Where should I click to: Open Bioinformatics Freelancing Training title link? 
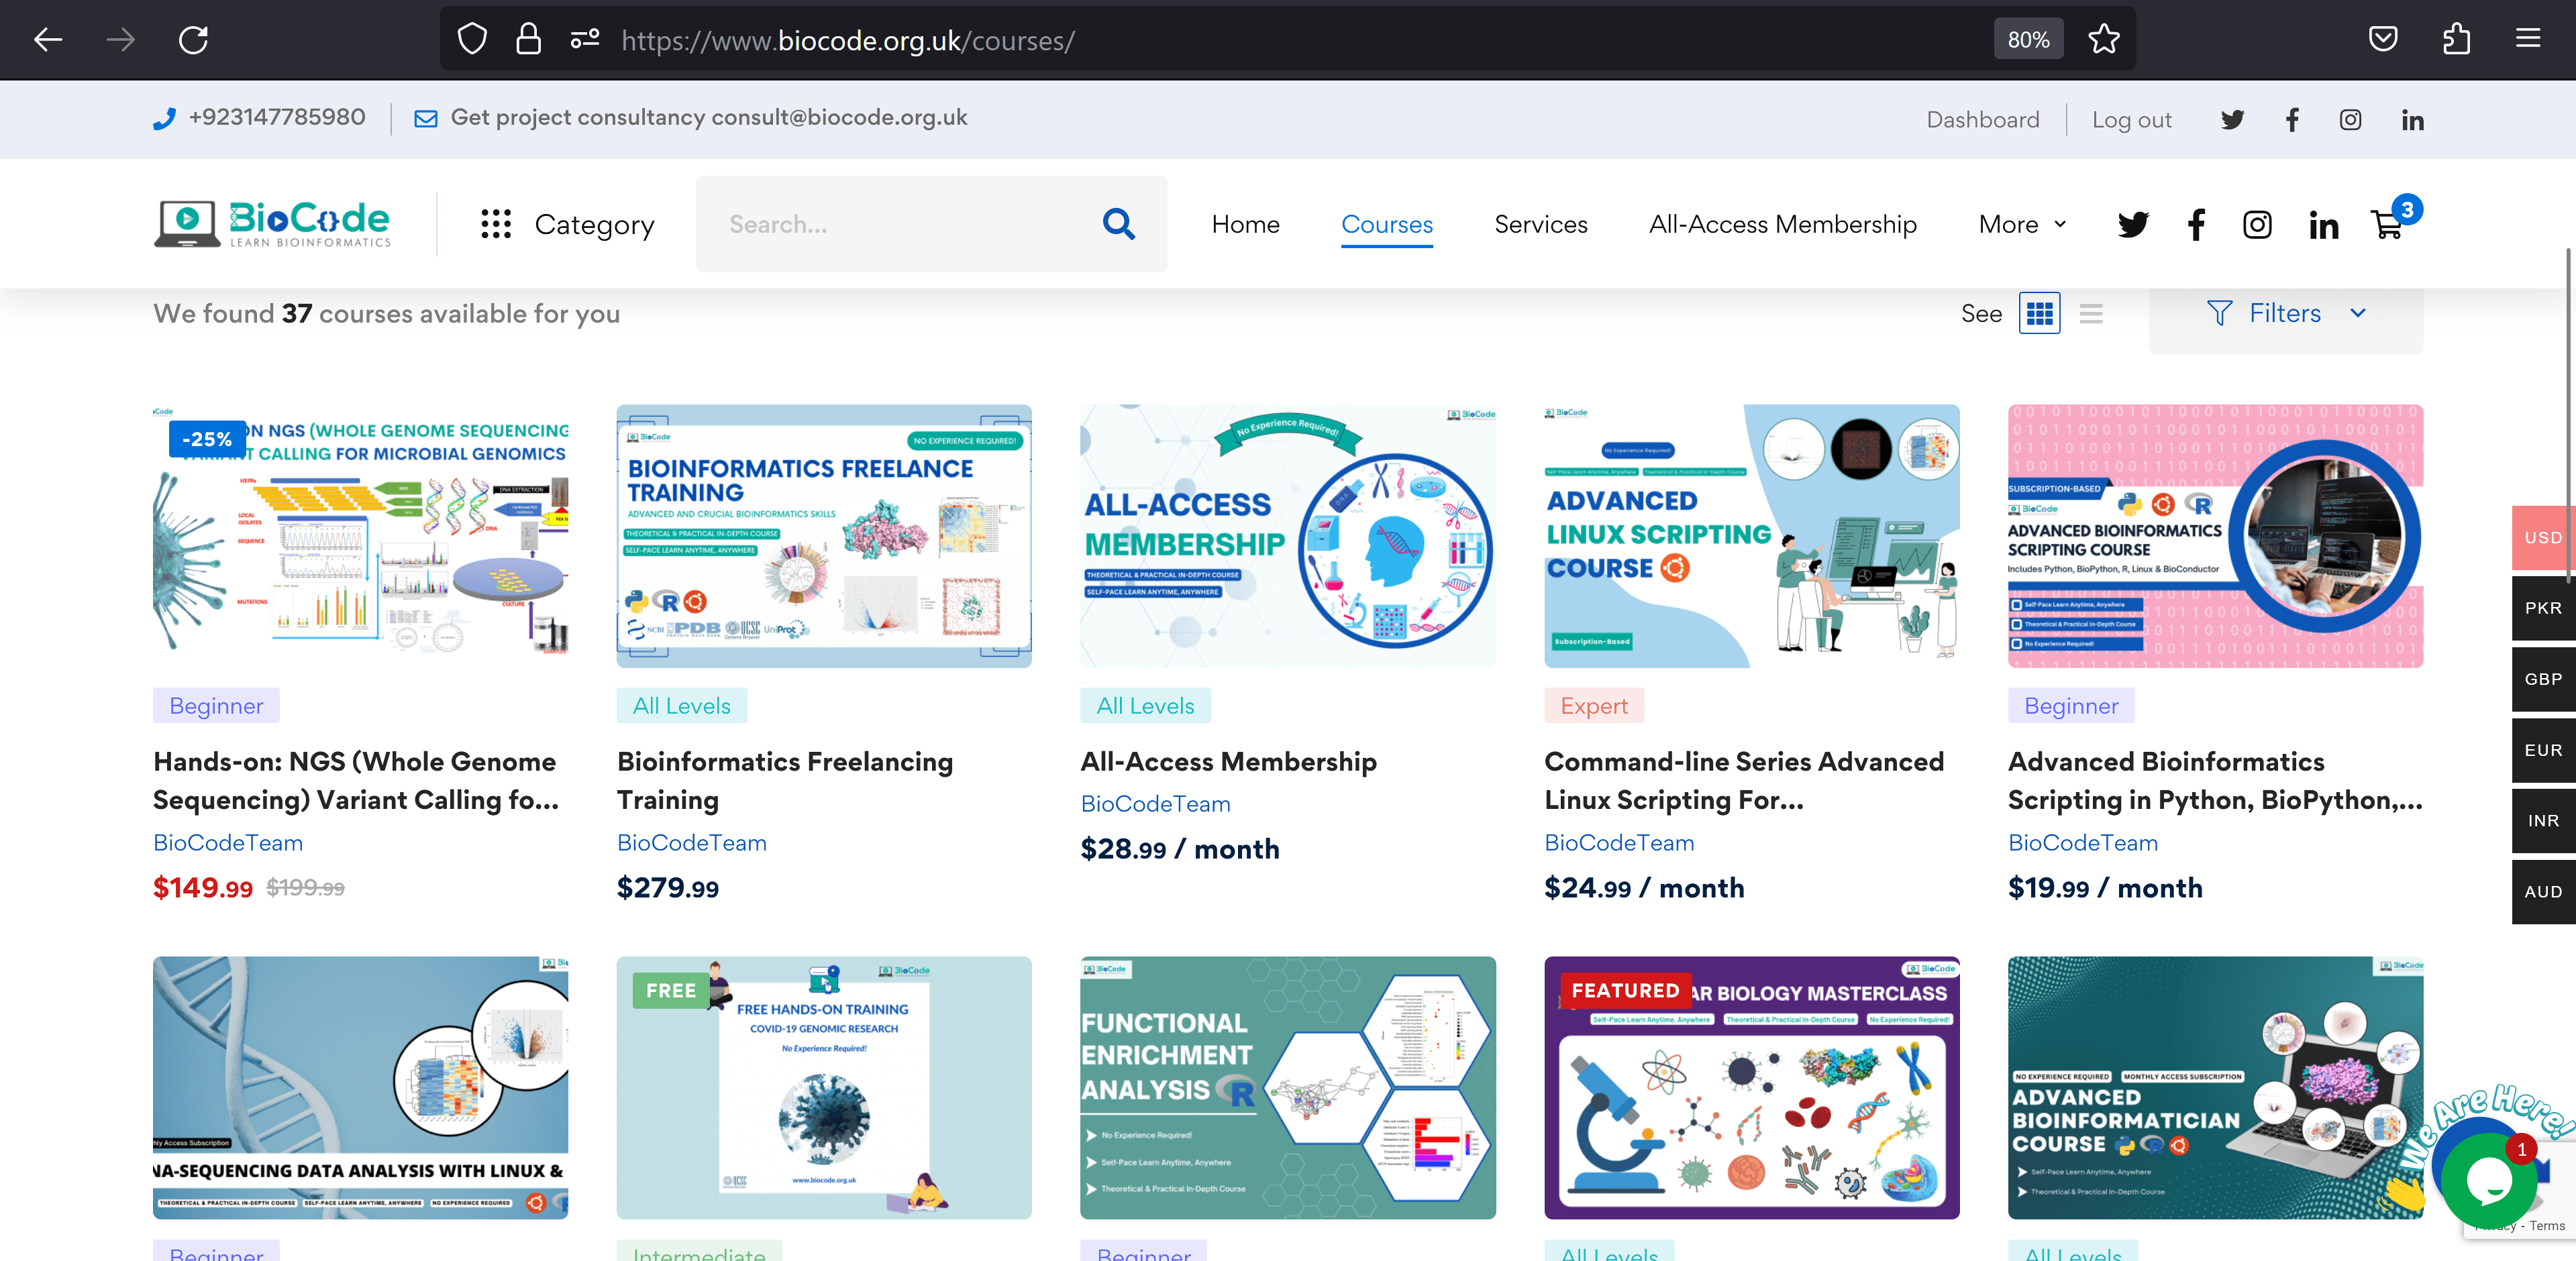(x=785, y=780)
